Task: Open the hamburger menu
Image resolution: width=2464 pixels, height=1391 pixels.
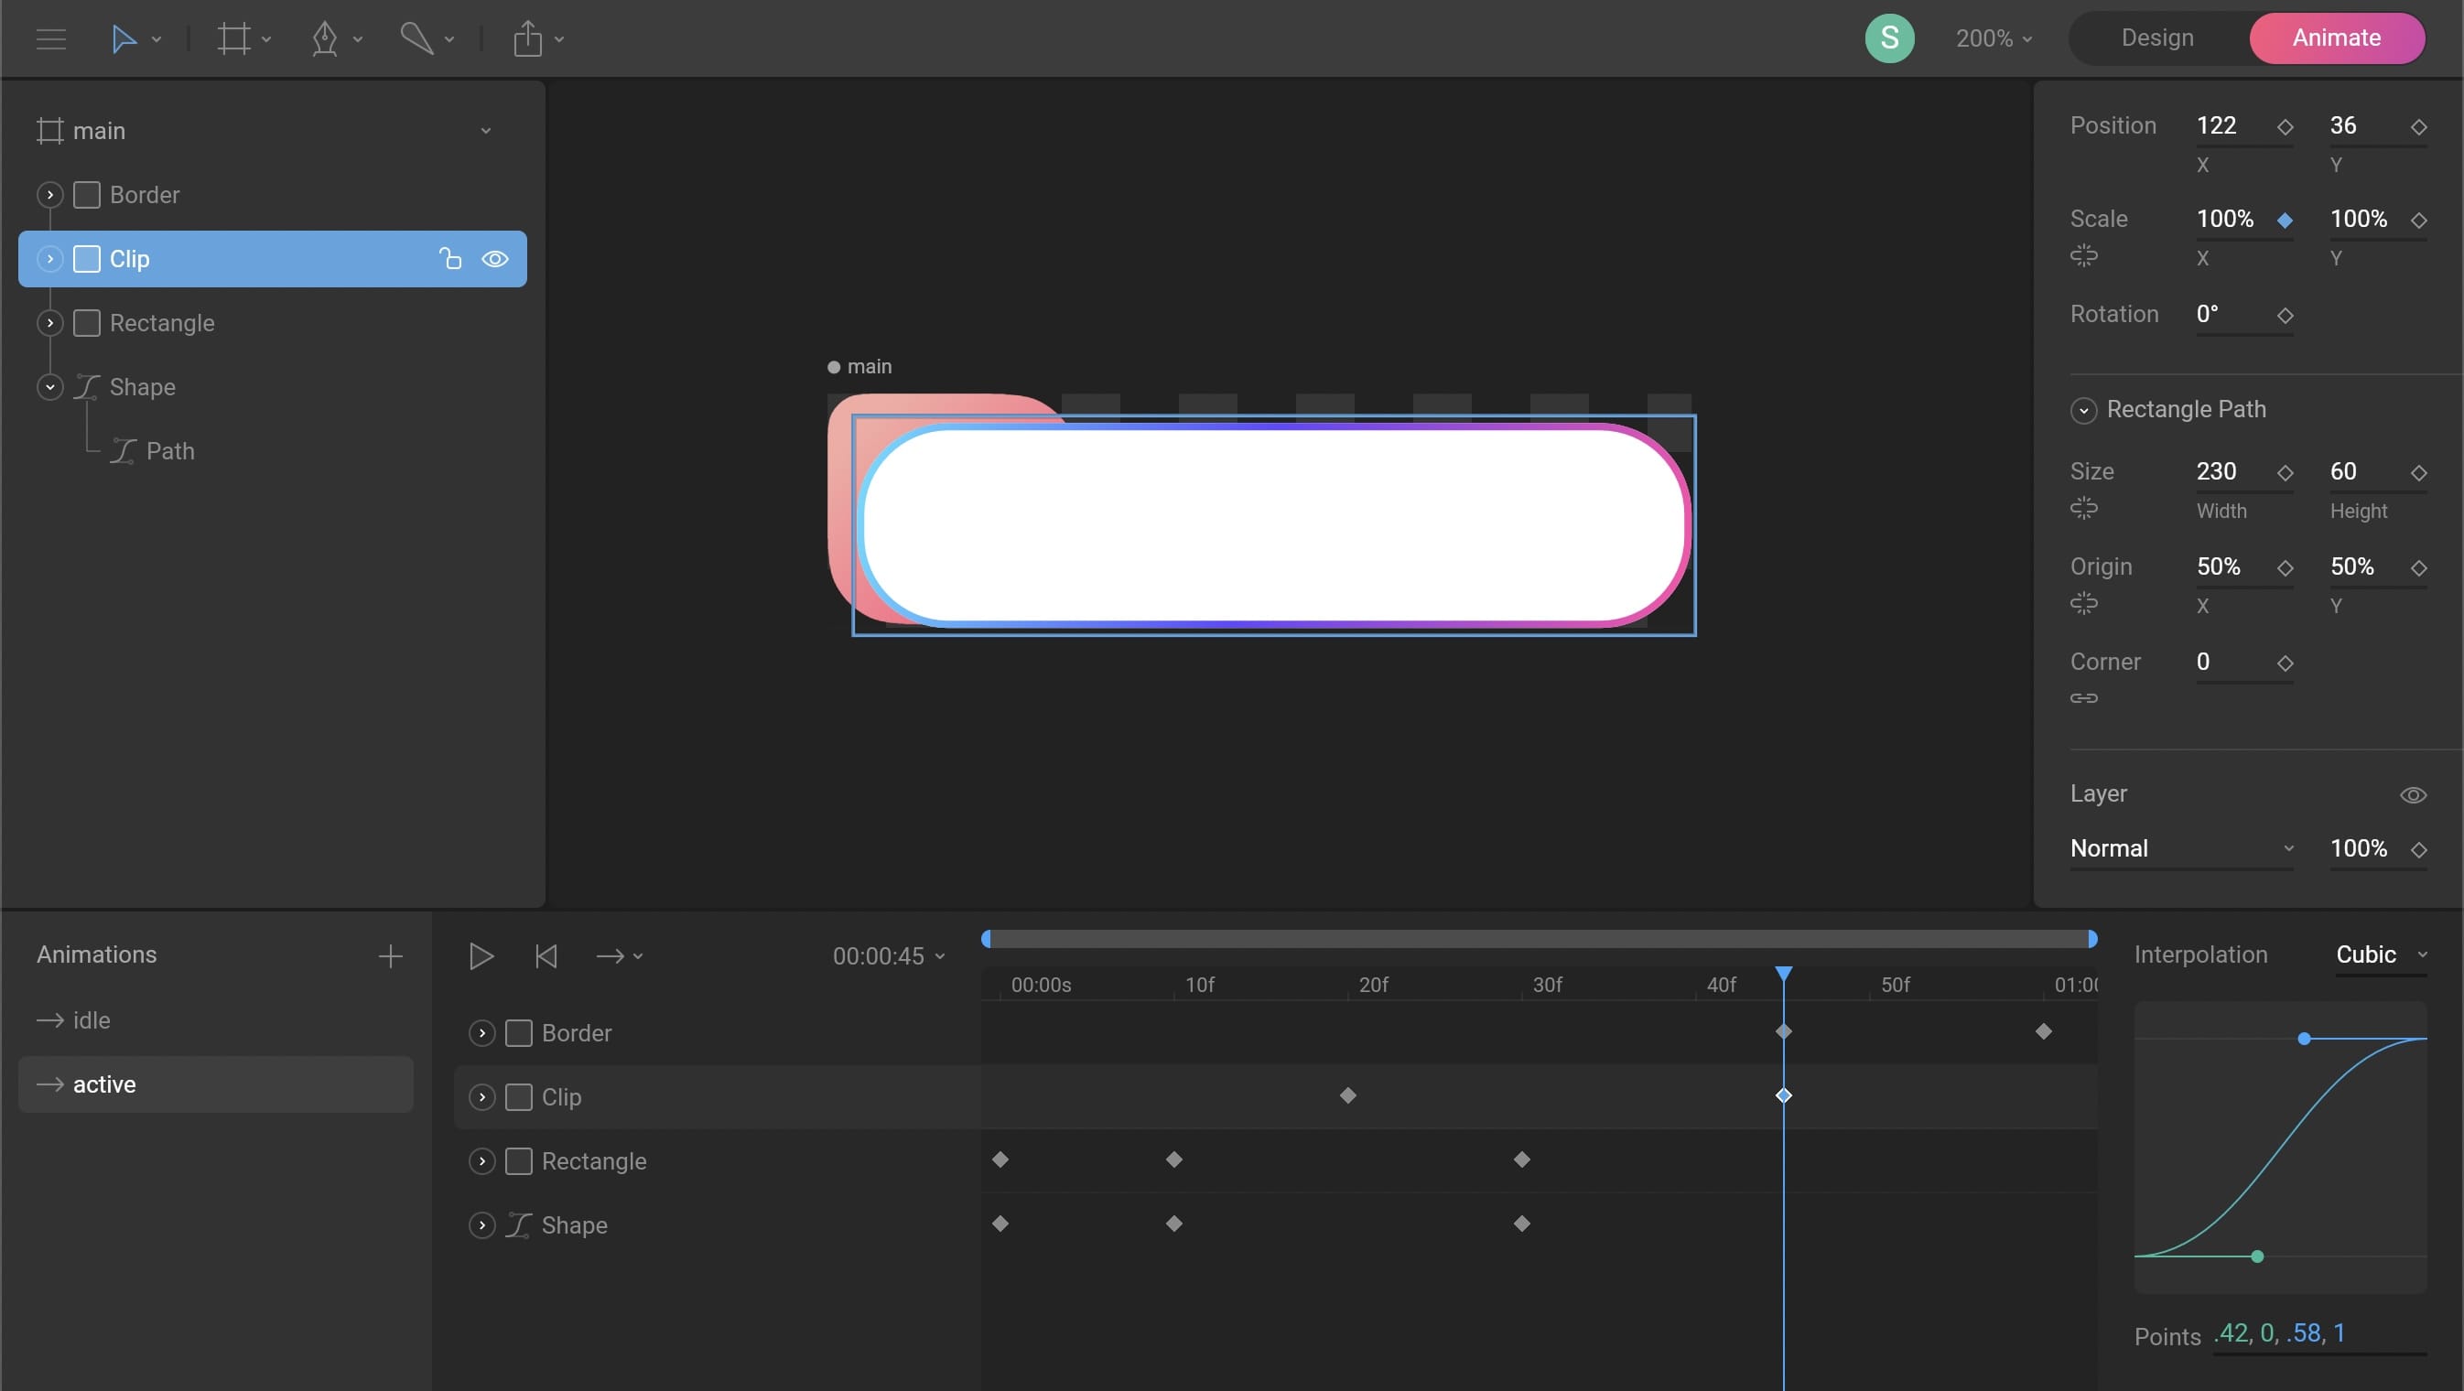Action: [50, 39]
